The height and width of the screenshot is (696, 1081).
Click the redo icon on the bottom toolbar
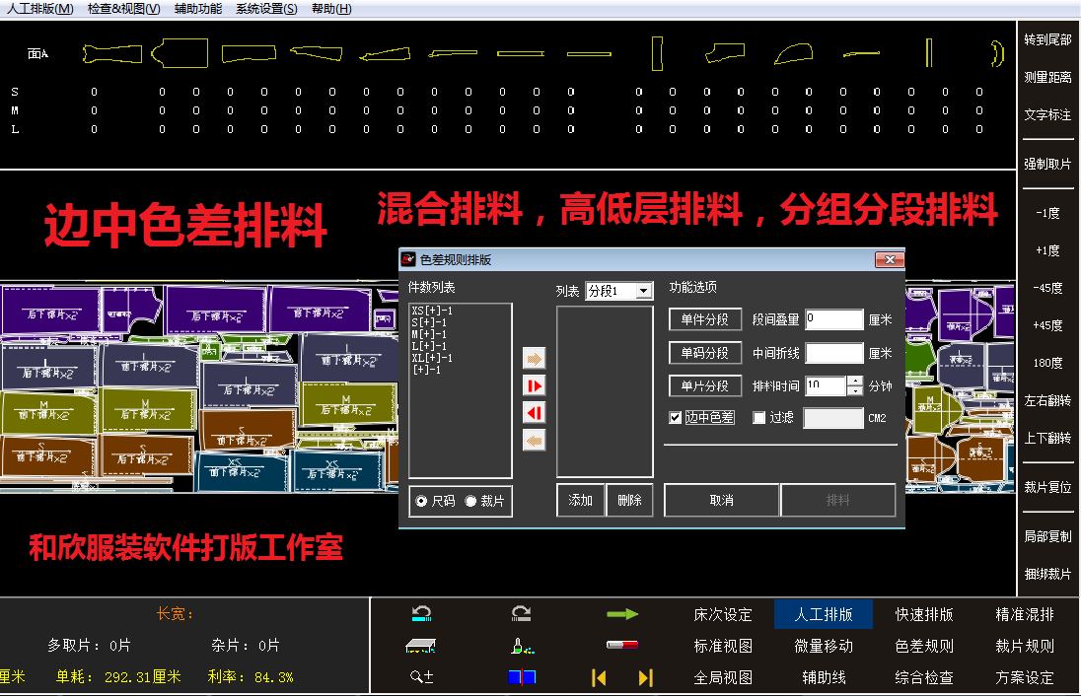click(x=521, y=613)
